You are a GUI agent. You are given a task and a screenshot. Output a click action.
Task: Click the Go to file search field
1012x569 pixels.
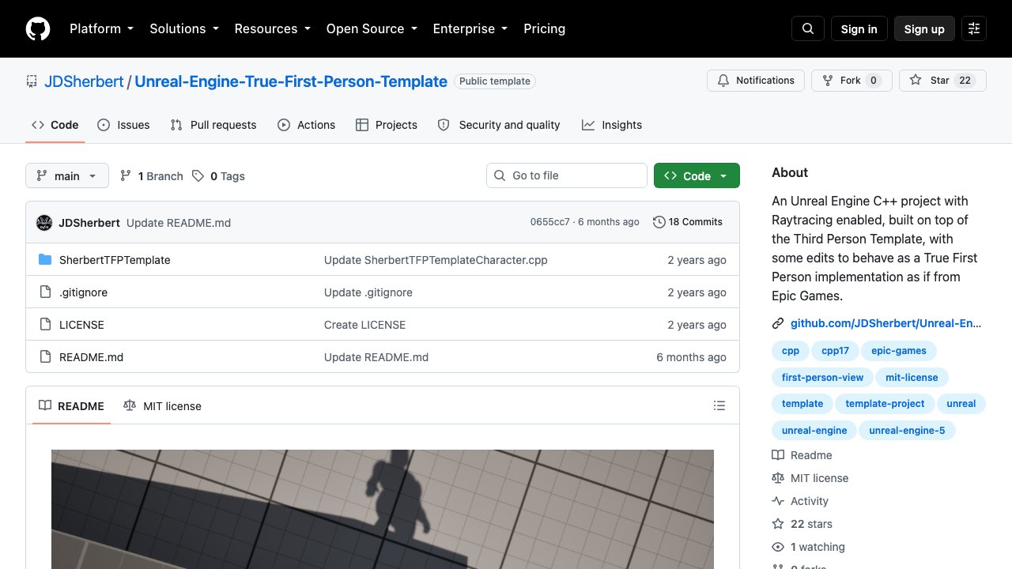point(567,175)
